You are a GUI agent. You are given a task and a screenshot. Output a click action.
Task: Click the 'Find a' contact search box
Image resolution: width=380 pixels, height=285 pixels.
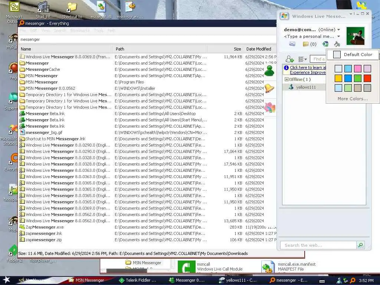click(x=318, y=59)
